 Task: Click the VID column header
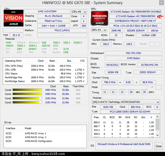click(x=79, y=61)
